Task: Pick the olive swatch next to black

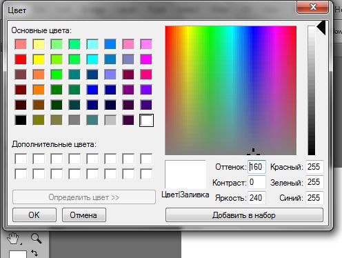Action: (x=39, y=120)
